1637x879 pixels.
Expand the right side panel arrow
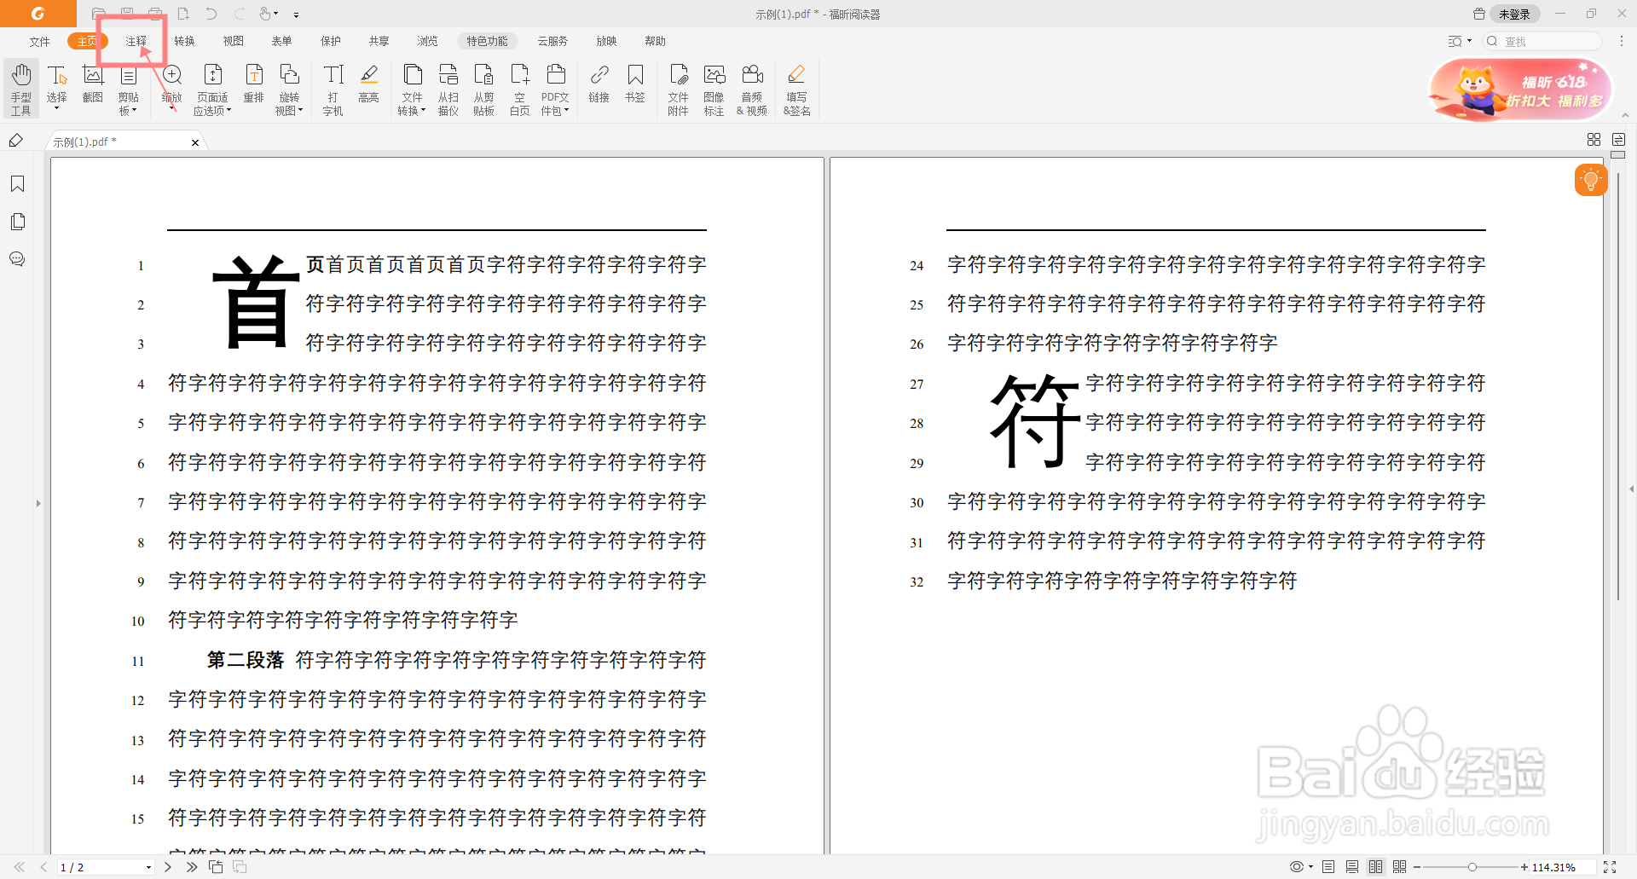[x=1631, y=489]
